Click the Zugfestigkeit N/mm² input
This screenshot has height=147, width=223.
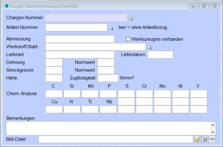click(108, 78)
